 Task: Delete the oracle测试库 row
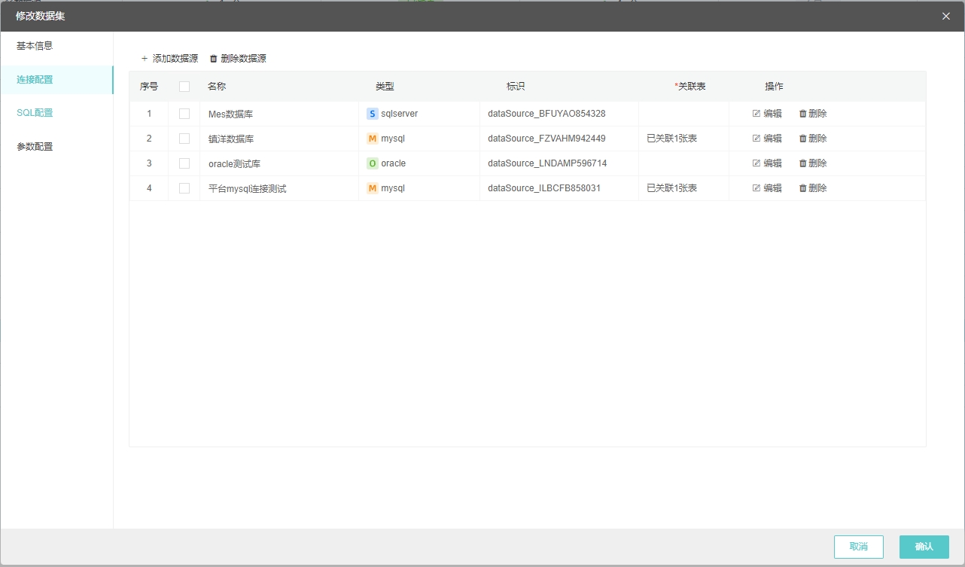click(813, 163)
